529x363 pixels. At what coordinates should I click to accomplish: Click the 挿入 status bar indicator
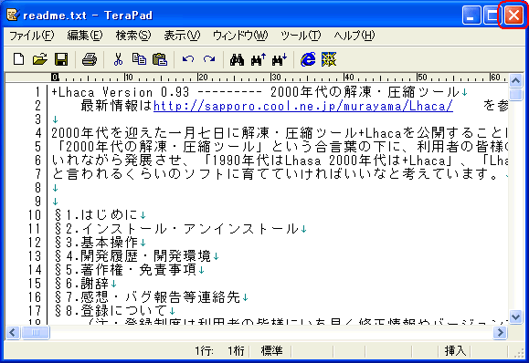(x=455, y=351)
